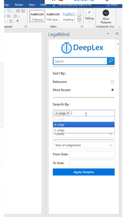Click the Decrease Indent icon
123x217 pixels.
pyautogui.click(x=18, y=11)
